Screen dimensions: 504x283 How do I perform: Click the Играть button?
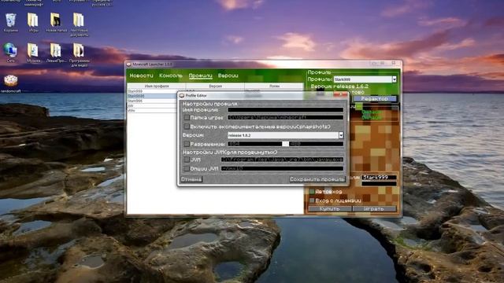coord(374,209)
